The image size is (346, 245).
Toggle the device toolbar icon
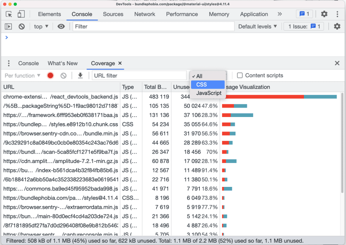21,14
